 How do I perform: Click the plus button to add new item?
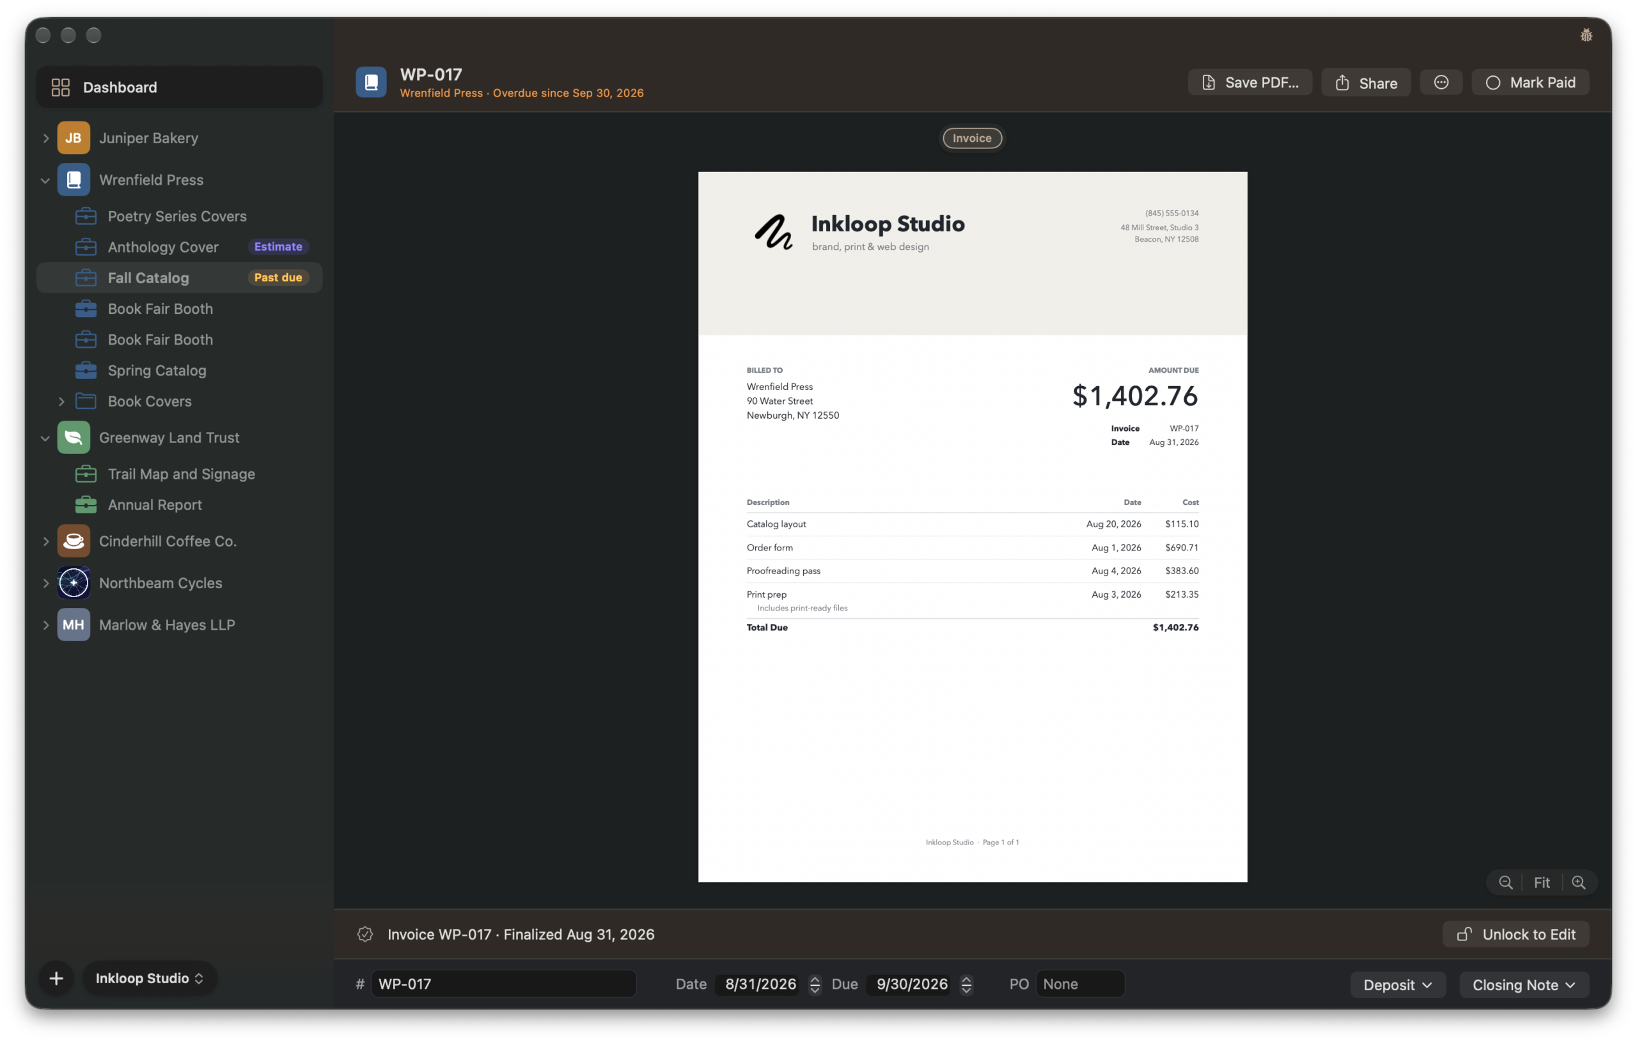(56, 979)
